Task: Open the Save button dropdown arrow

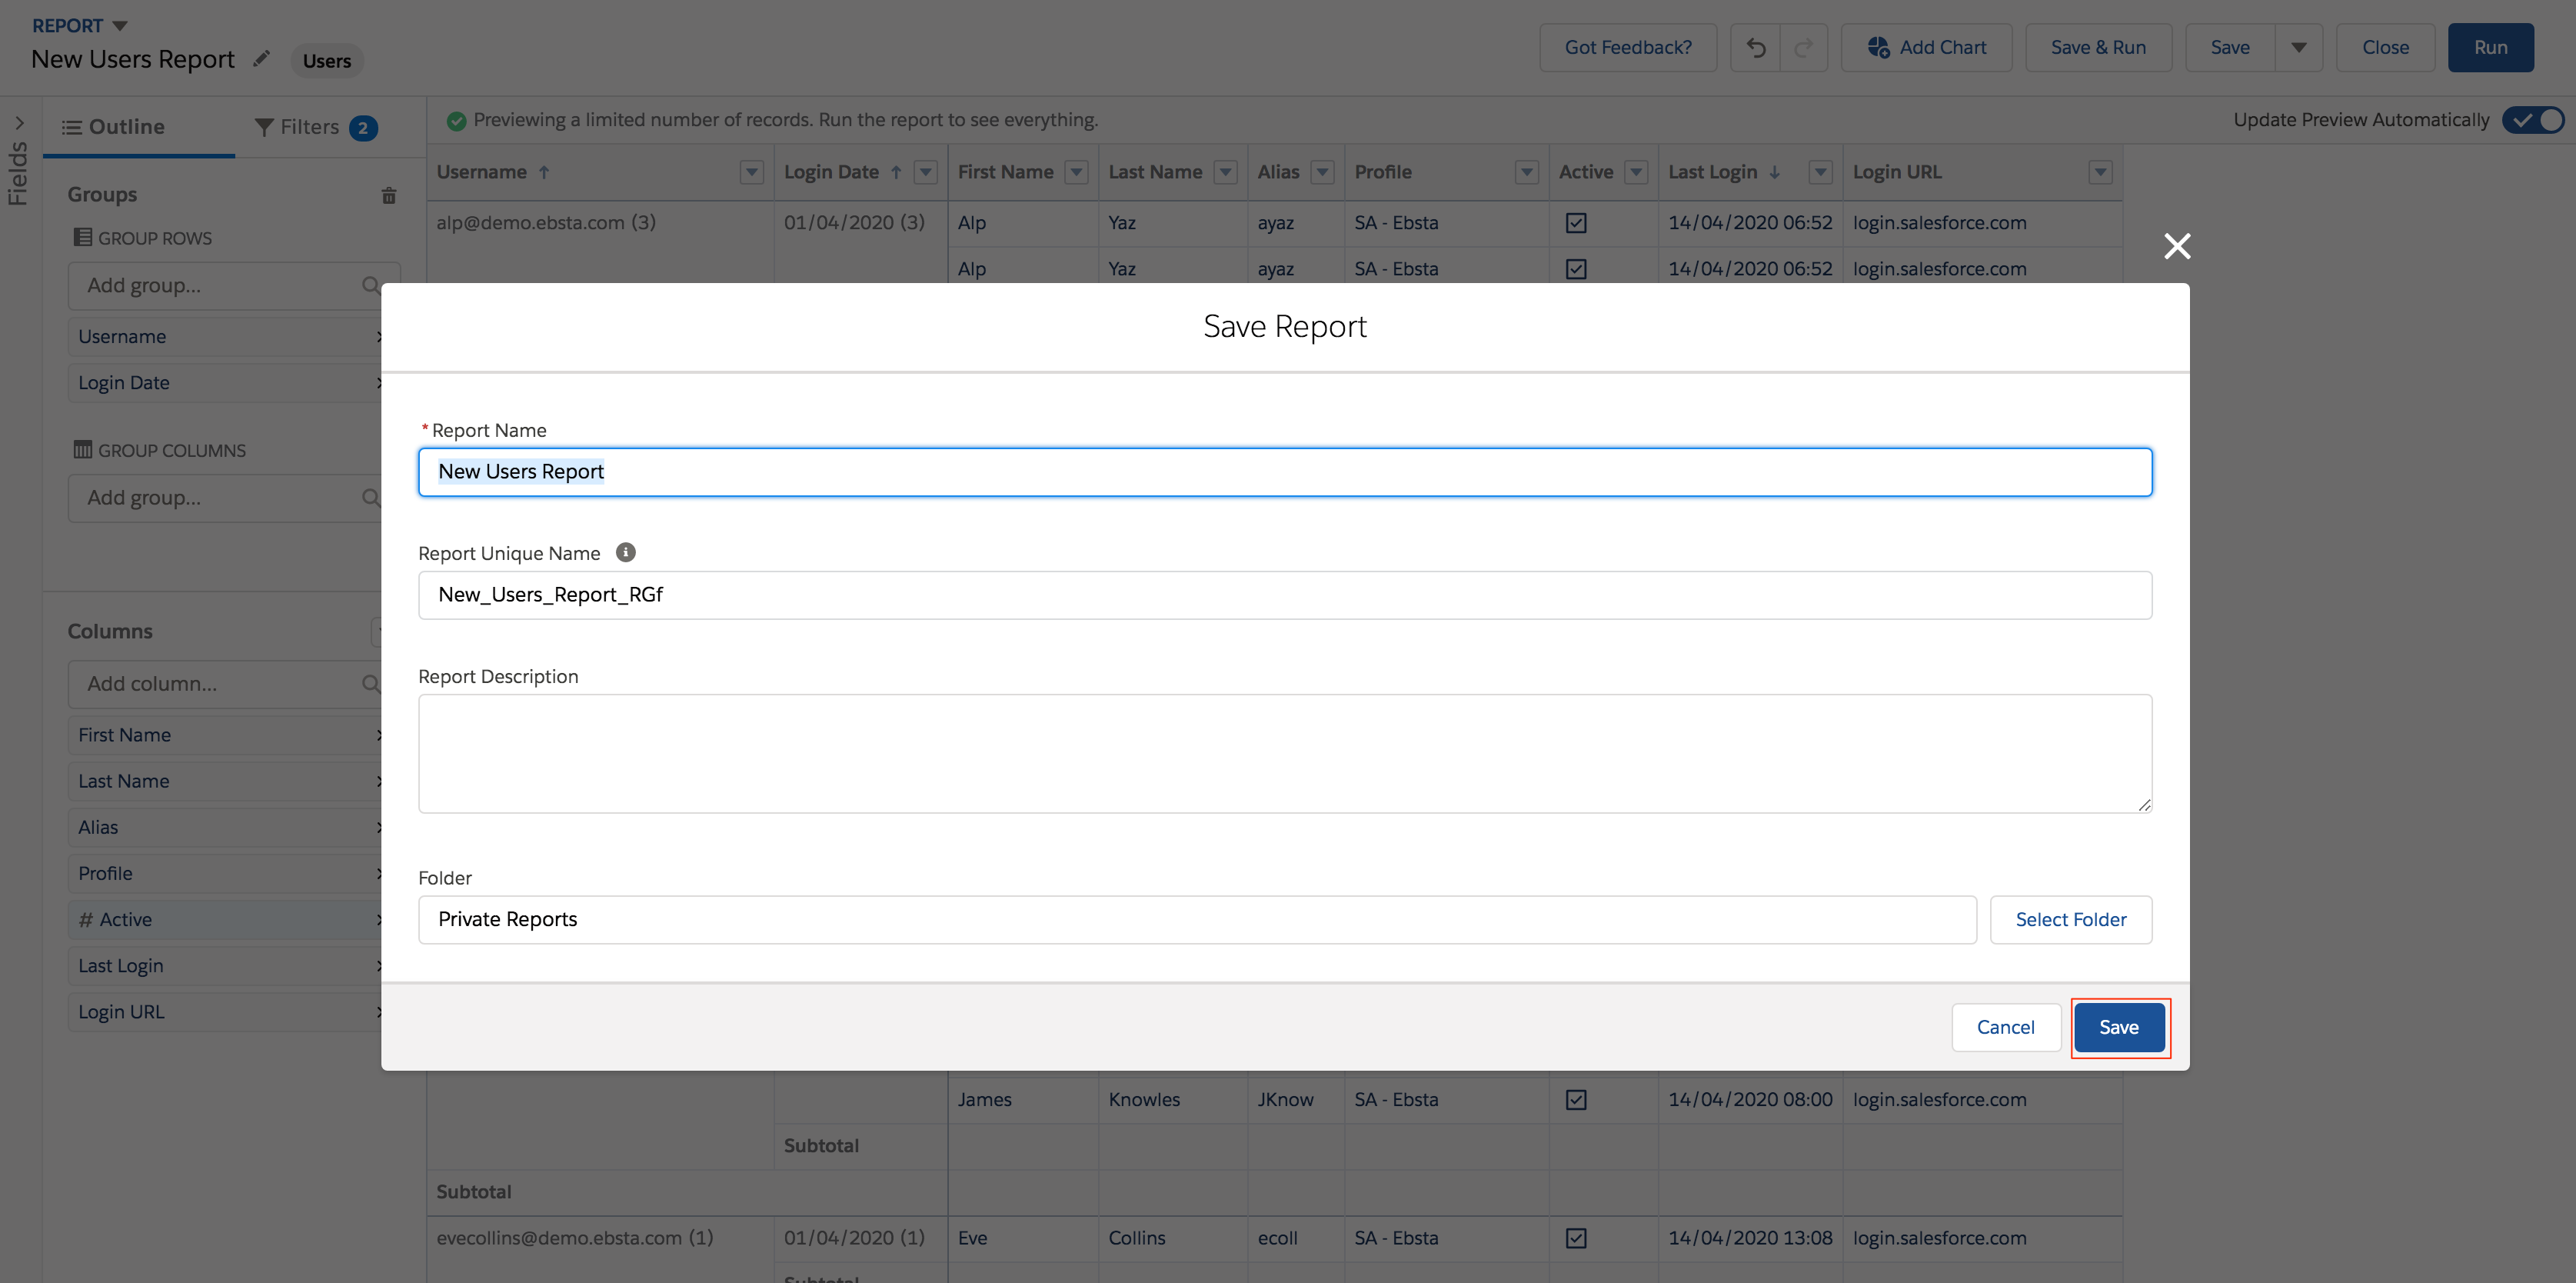Action: pos(2298,48)
